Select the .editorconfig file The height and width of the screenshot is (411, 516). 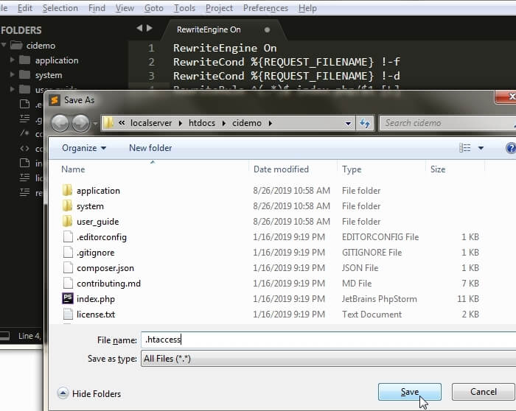pos(102,237)
